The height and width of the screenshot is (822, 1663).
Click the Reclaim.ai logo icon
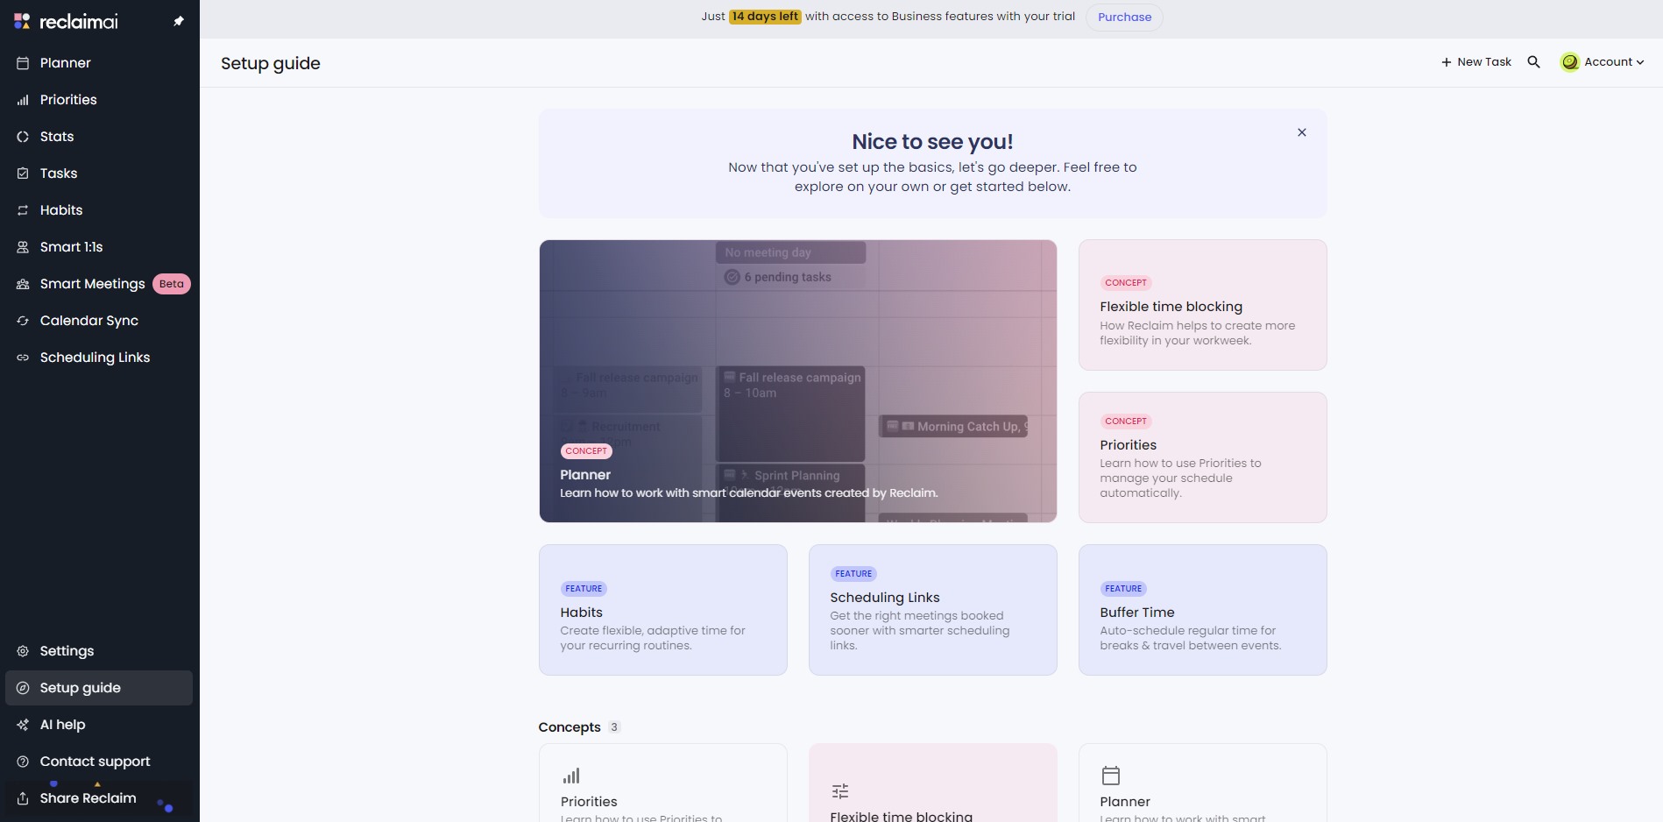22,21
